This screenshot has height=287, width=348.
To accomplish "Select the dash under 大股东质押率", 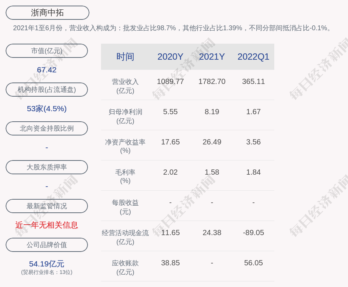I will coord(47,186).
